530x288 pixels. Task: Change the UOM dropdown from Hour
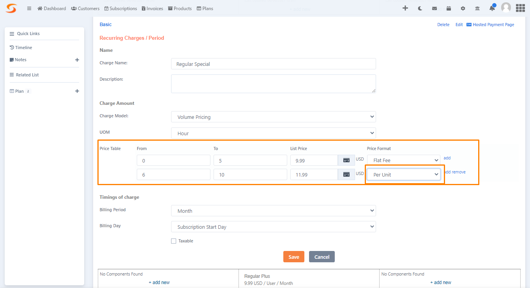[x=274, y=133]
